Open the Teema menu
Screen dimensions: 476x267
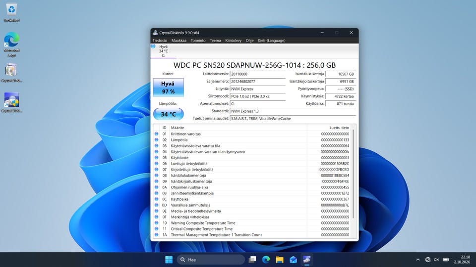tap(215, 40)
